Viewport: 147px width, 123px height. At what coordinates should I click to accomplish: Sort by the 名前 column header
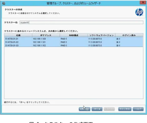point(18,35)
